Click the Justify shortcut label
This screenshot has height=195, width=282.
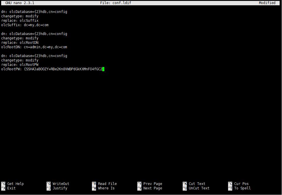tap(60, 188)
